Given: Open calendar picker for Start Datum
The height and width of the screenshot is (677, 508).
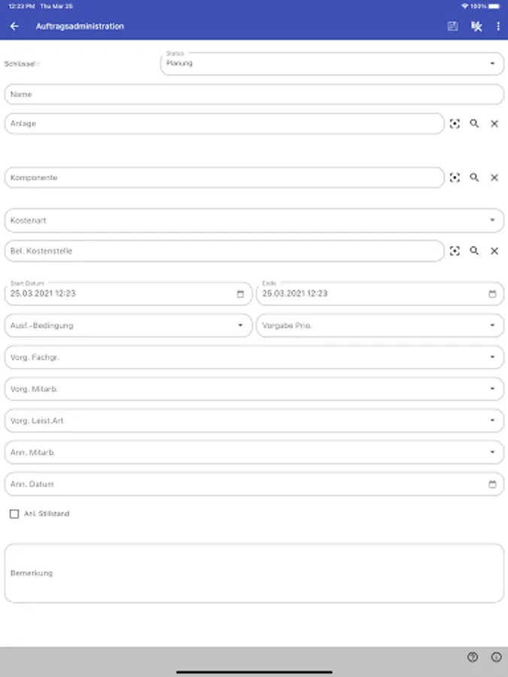Looking at the screenshot, I should pos(241,294).
